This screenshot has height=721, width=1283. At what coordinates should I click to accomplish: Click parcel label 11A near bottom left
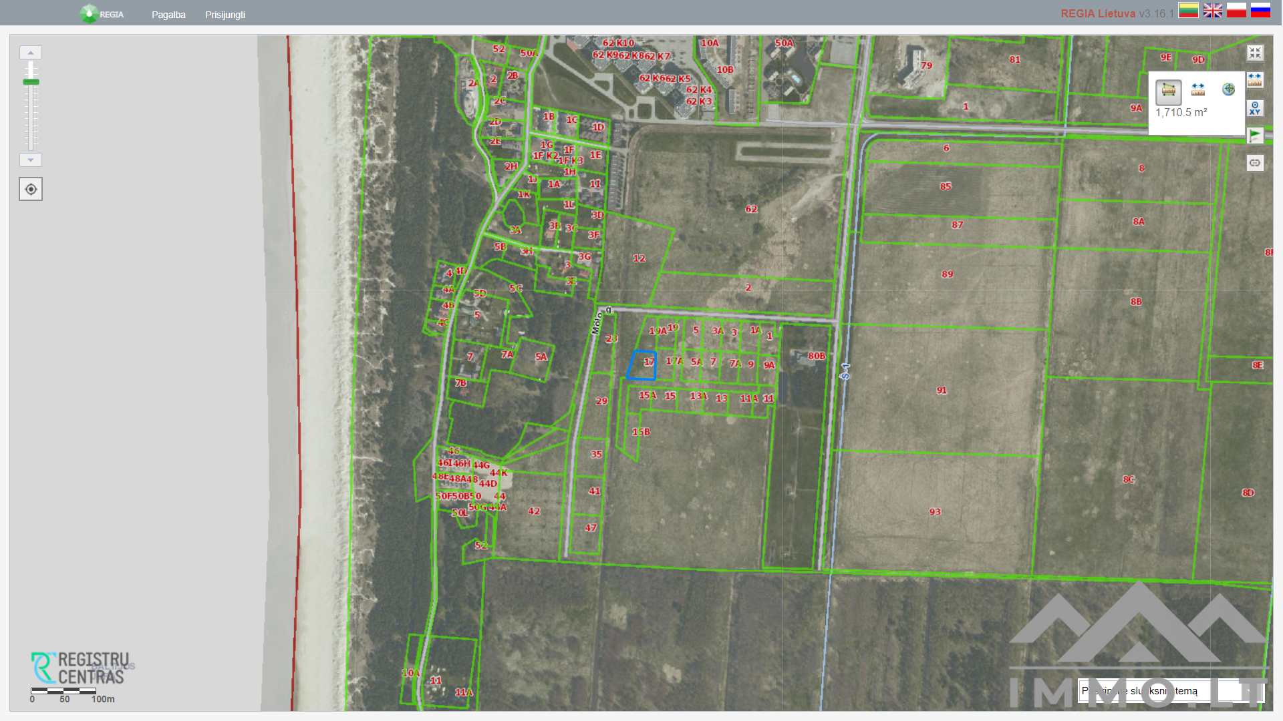pyautogui.click(x=464, y=692)
